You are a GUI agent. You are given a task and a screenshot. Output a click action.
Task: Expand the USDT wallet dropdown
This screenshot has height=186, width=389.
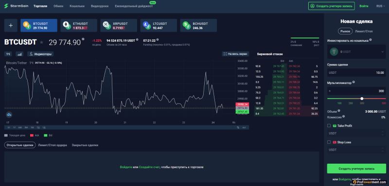click(382, 52)
